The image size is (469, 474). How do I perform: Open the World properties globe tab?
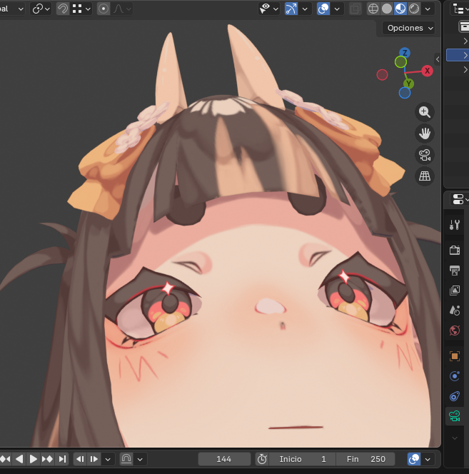(x=455, y=331)
